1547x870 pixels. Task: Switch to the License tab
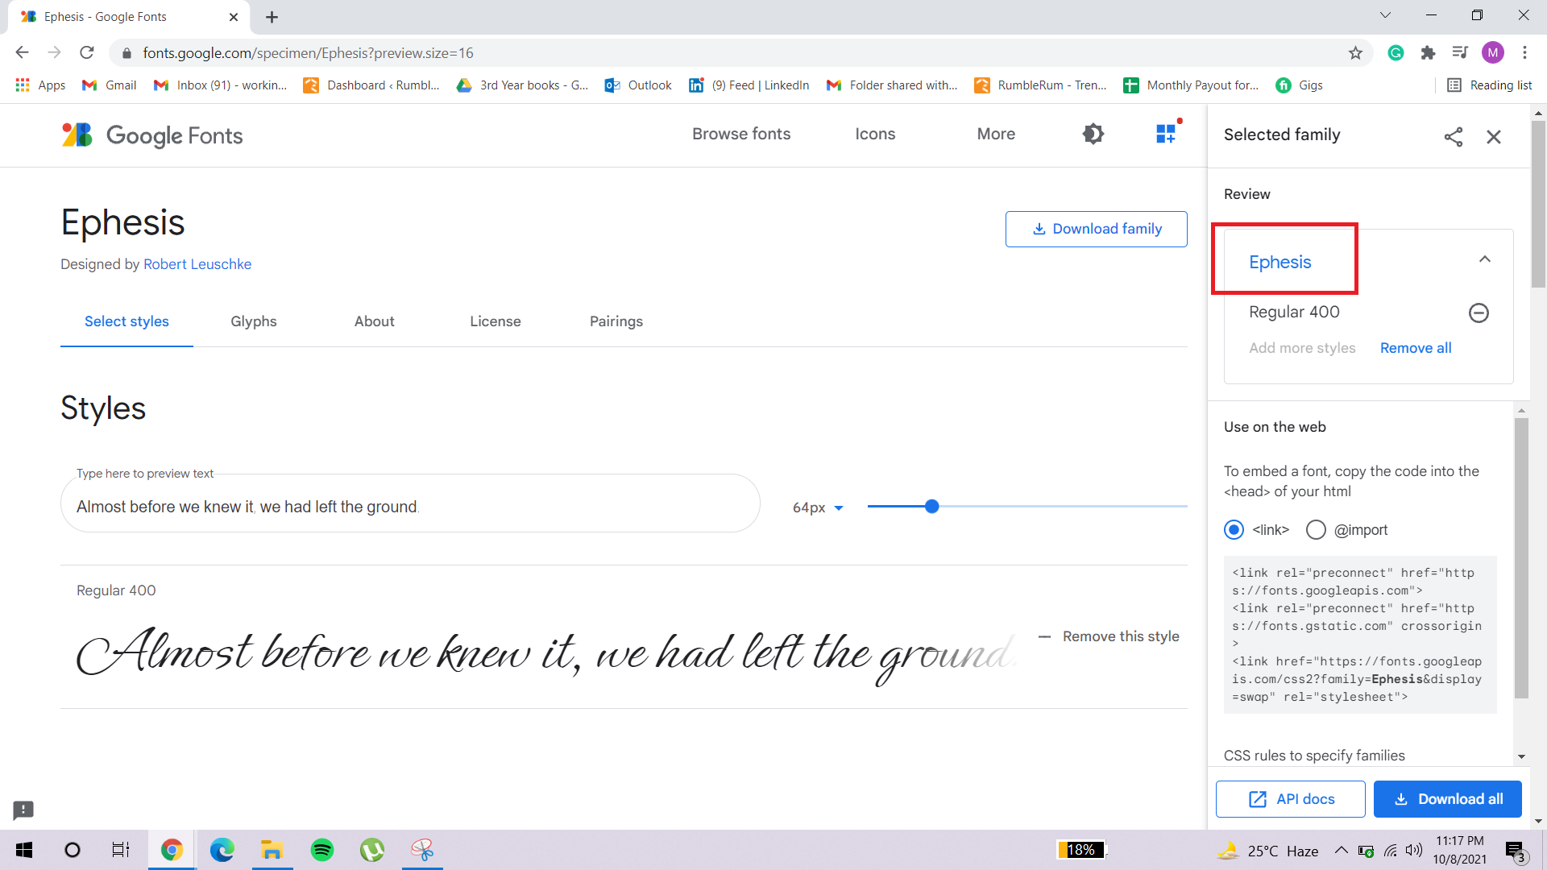tap(496, 321)
